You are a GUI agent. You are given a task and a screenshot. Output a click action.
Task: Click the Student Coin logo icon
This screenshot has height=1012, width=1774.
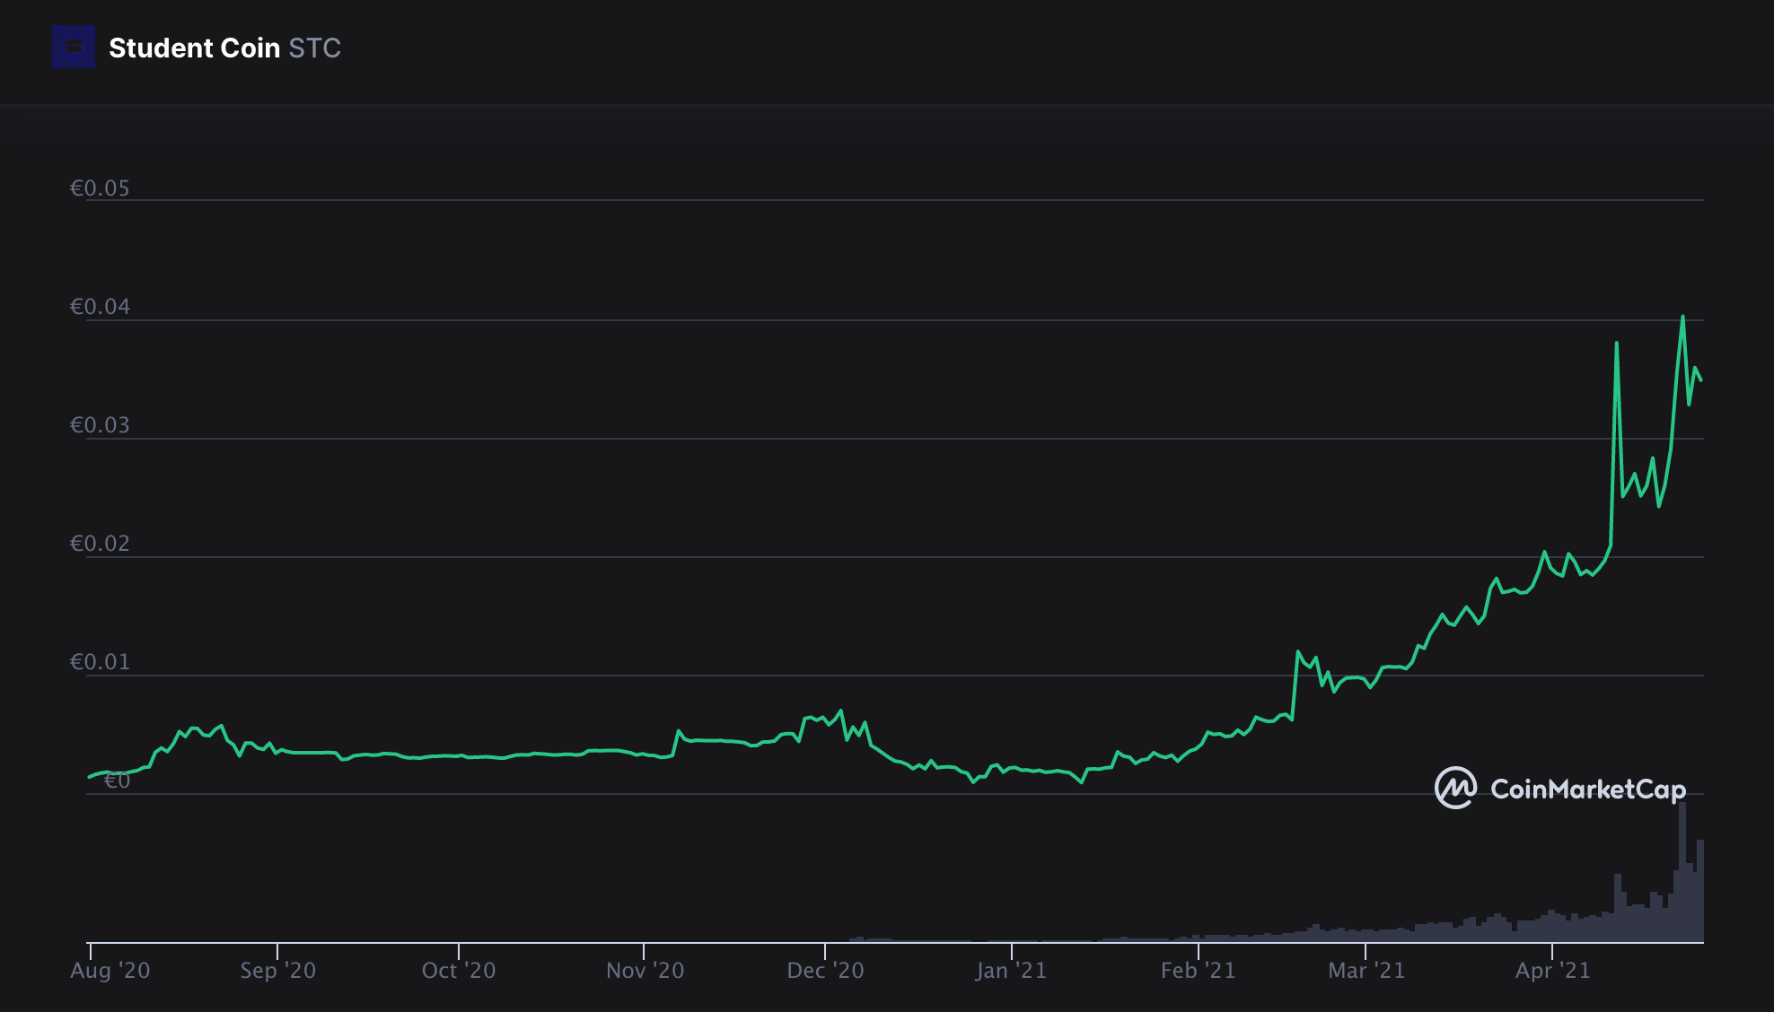(x=74, y=47)
